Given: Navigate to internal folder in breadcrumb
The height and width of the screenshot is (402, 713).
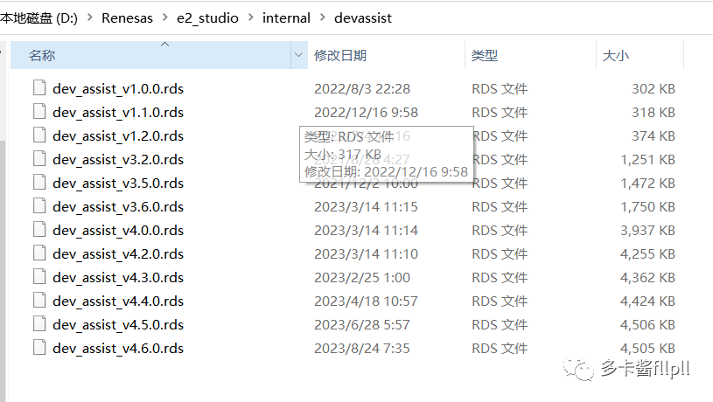Looking at the screenshot, I should click(x=286, y=17).
